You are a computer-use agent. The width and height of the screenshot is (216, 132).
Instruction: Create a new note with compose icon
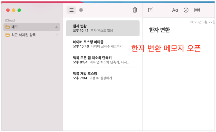[150, 10]
